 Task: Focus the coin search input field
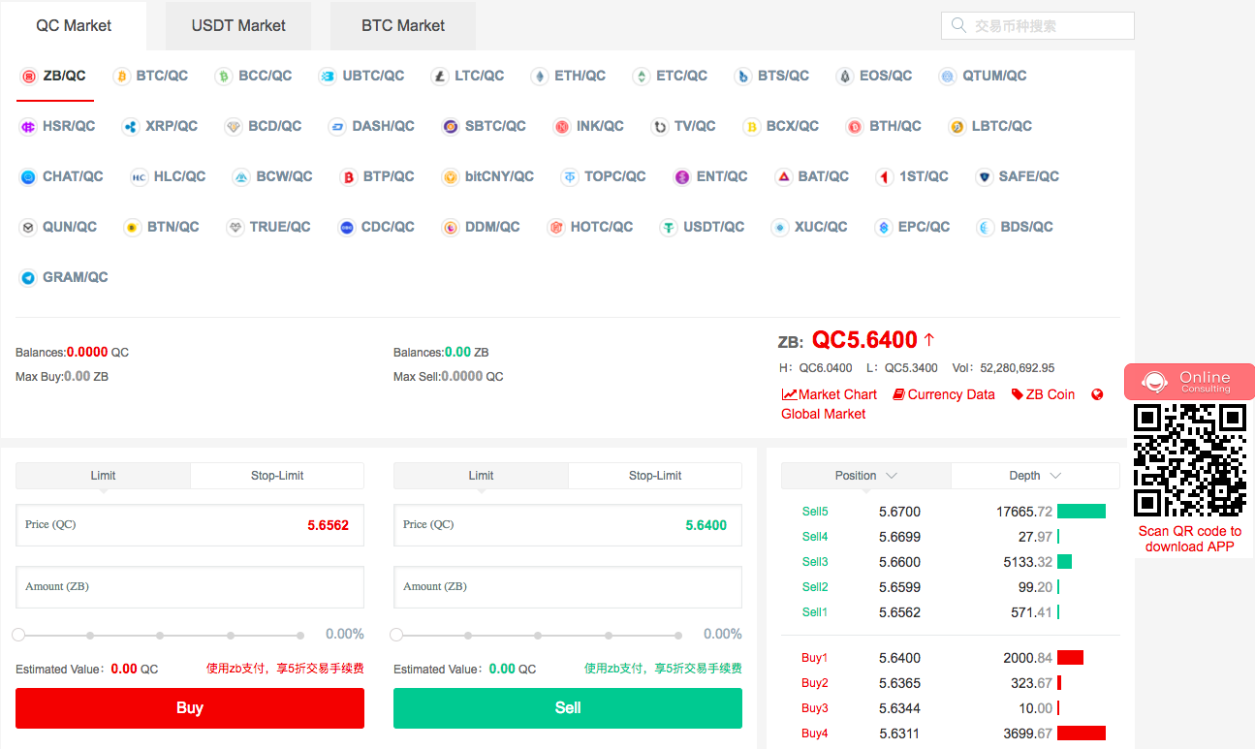click(1038, 25)
